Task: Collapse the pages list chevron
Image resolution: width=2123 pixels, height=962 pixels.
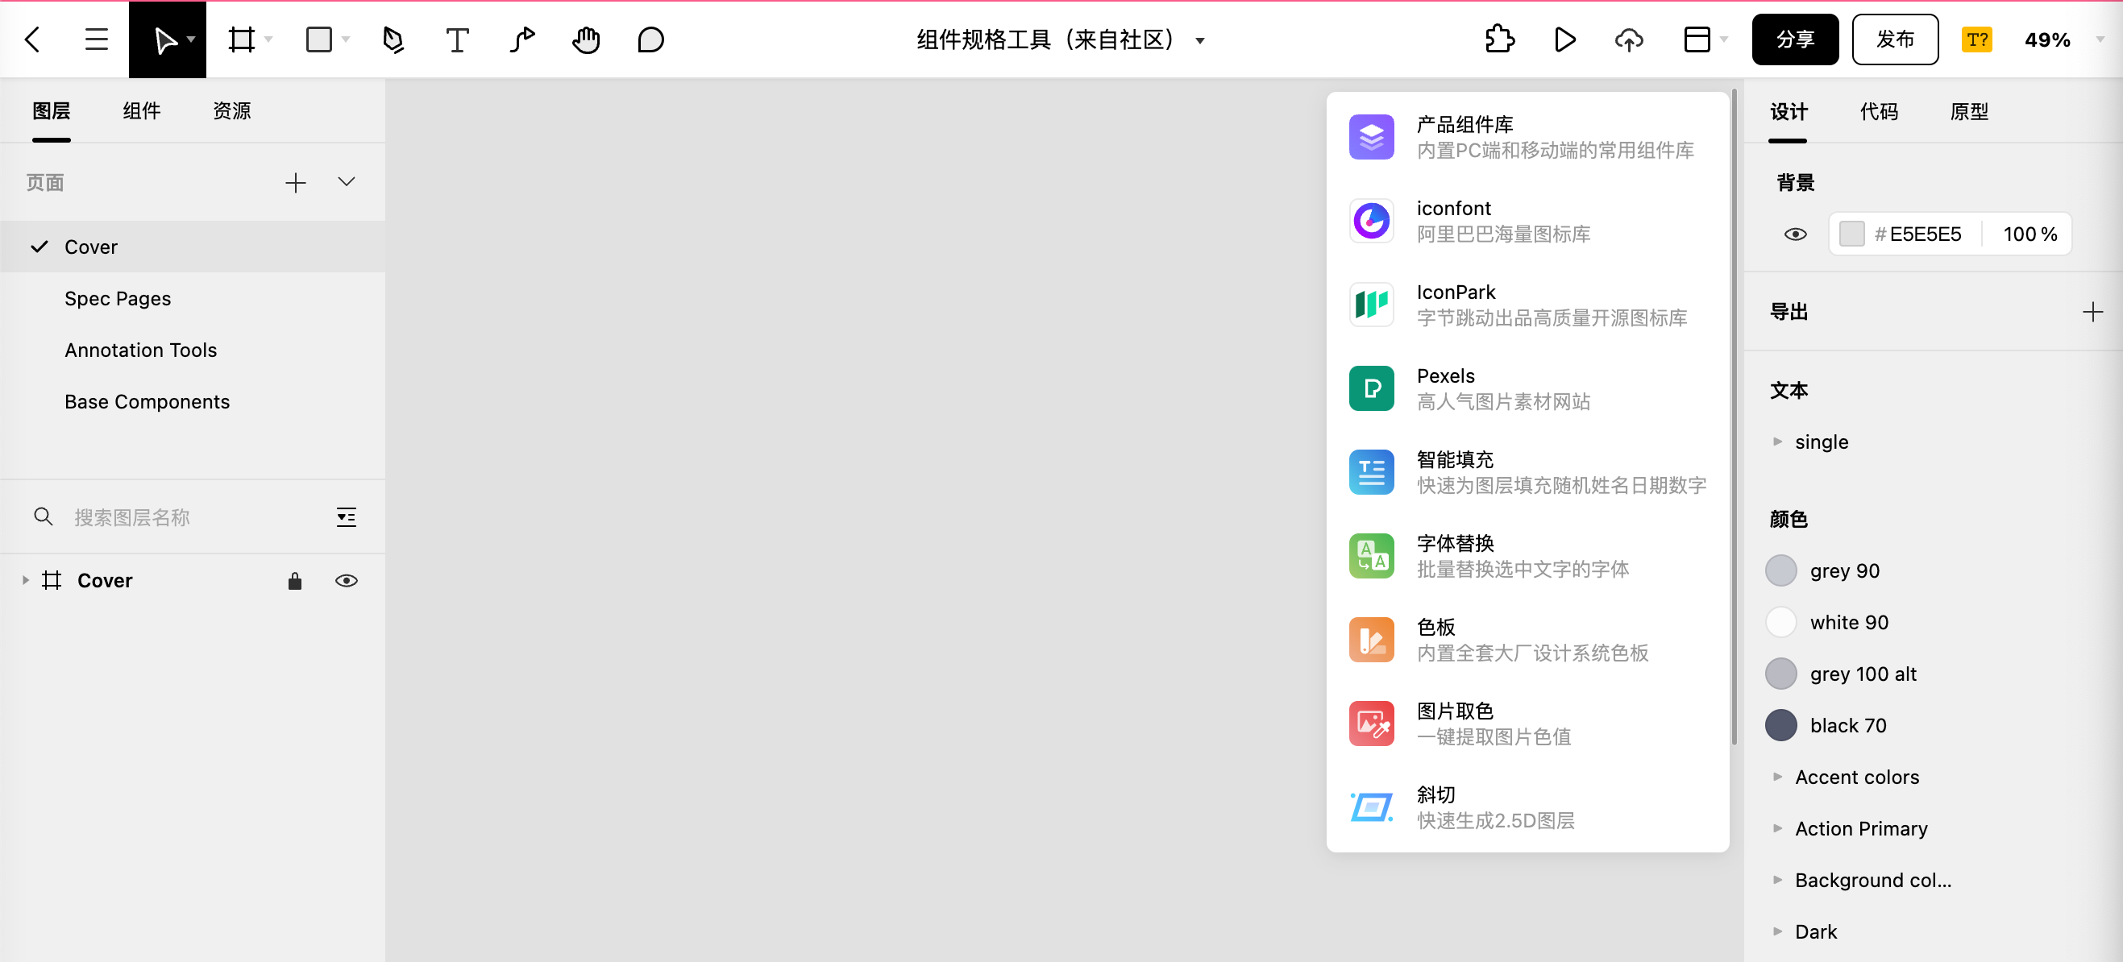Action: pos(346,182)
